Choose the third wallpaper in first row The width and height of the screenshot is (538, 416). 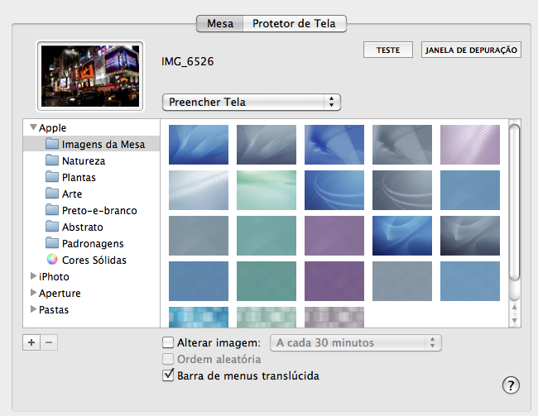[x=334, y=145]
